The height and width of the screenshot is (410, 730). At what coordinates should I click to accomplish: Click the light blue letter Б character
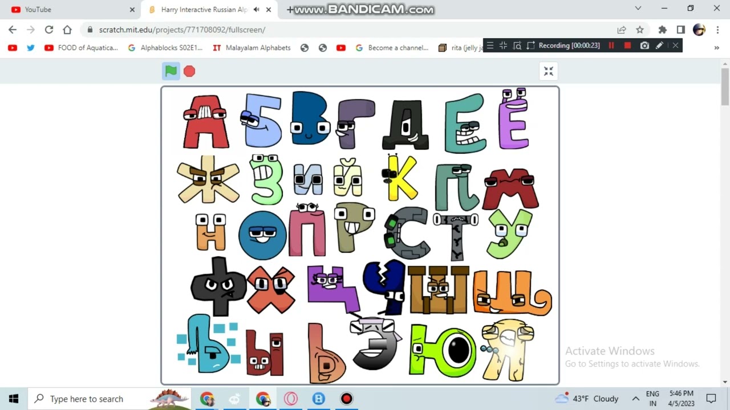pyautogui.click(x=261, y=120)
